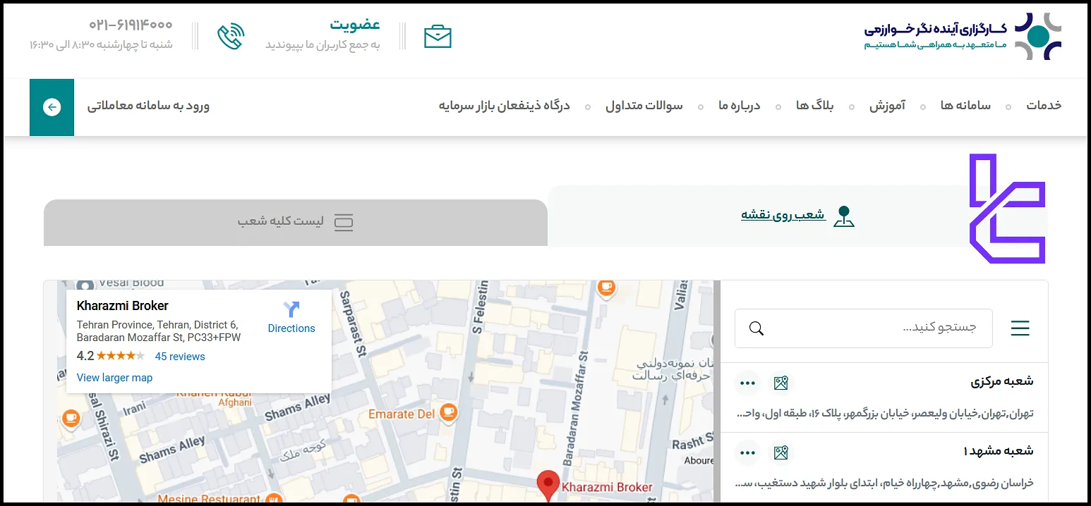The width and height of the screenshot is (1091, 506).
Task: Expand the hamburger menu beside the search field
Action: coord(1020,328)
